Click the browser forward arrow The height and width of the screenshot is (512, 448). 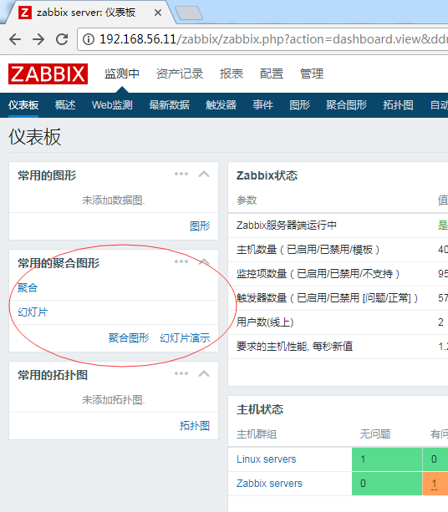pyautogui.click(x=38, y=39)
